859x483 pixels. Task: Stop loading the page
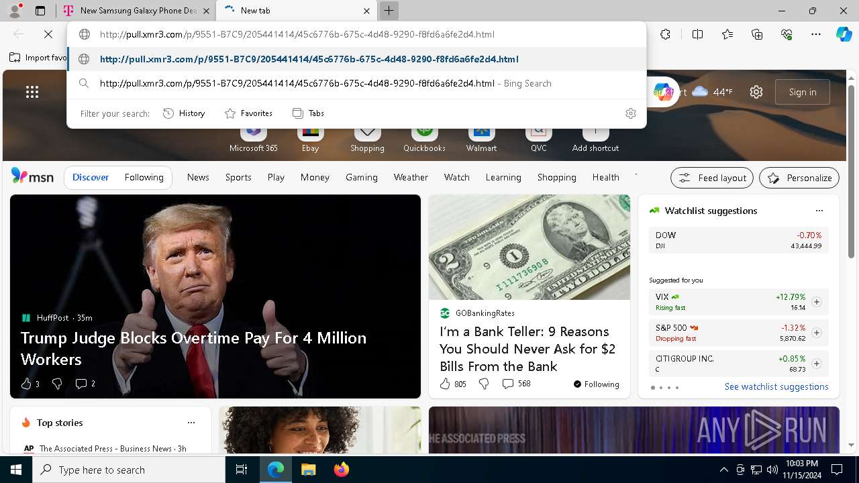48,34
